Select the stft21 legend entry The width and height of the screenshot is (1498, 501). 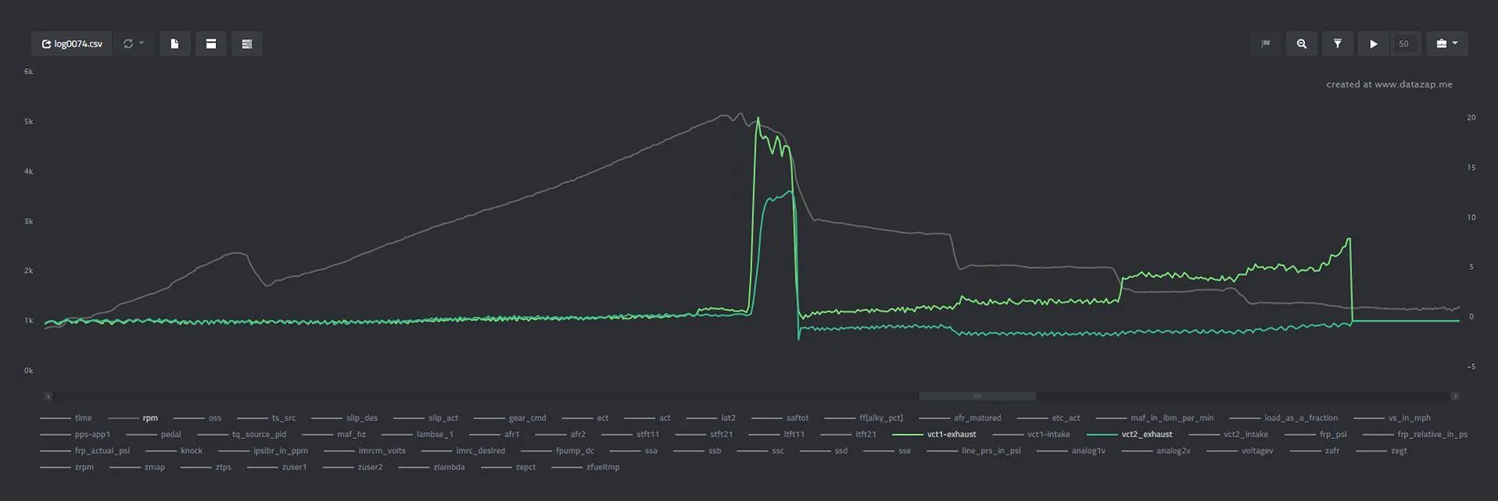click(704, 435)
